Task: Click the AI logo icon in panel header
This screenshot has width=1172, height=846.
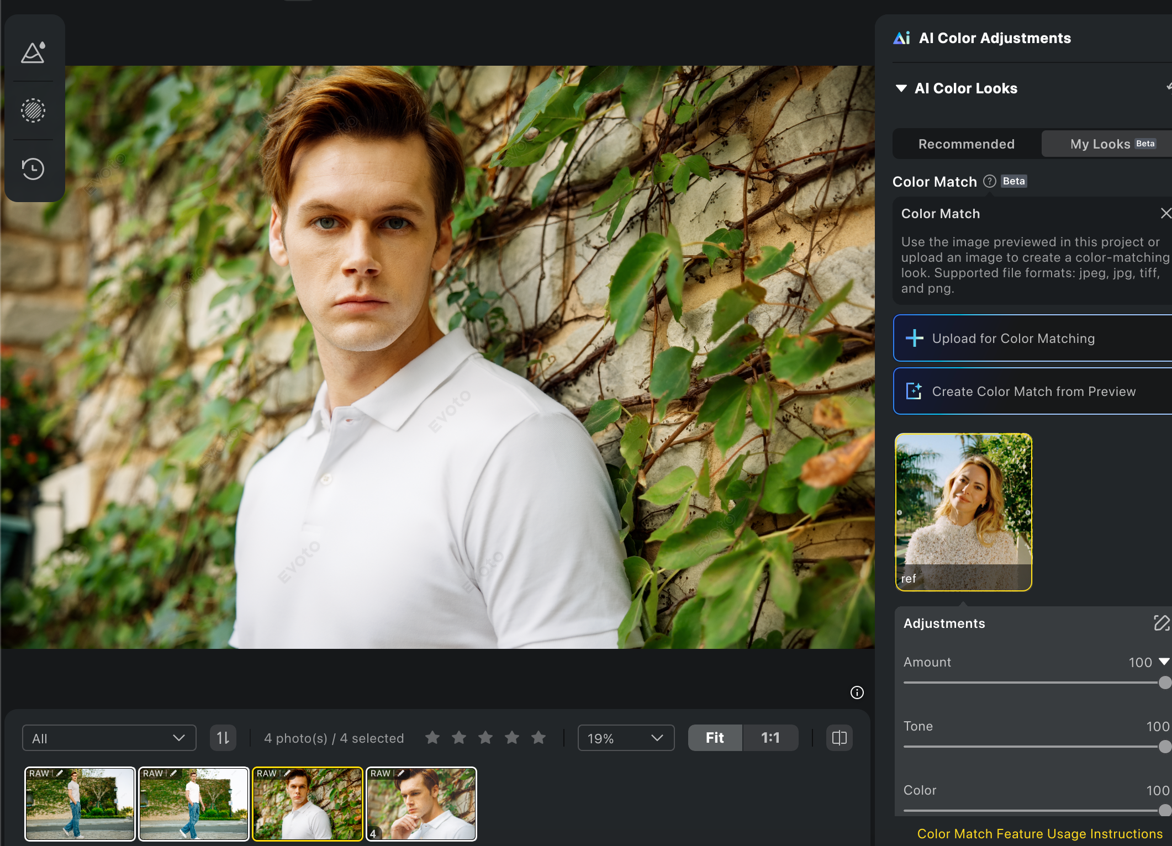Action: [x=902, y=38]
